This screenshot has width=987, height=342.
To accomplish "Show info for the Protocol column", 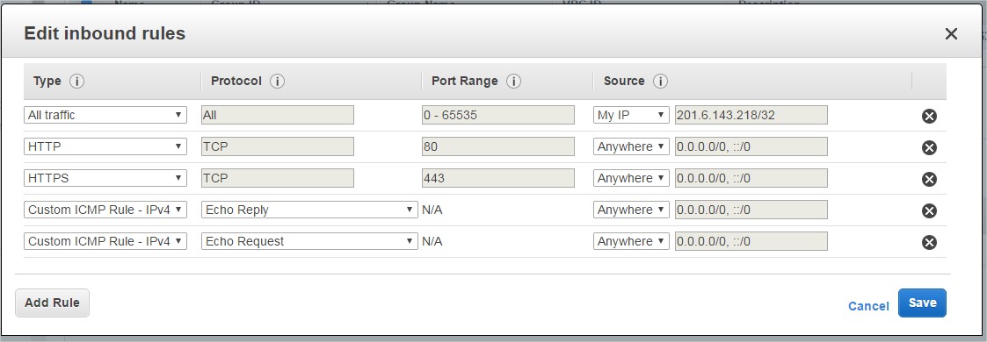I will click(x=277, y=81).
